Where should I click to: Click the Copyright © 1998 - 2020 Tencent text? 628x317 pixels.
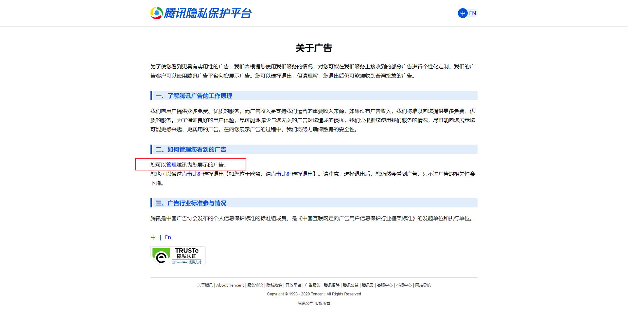point(314,294)
